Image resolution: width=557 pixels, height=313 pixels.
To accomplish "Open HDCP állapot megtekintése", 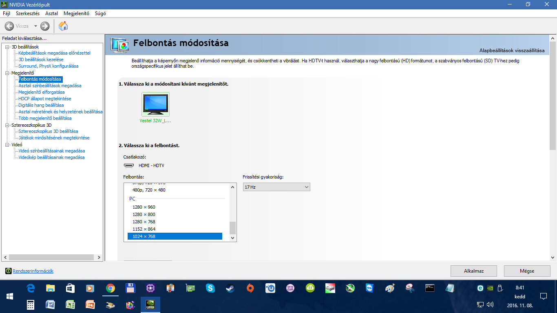I will tap(45, 99).
